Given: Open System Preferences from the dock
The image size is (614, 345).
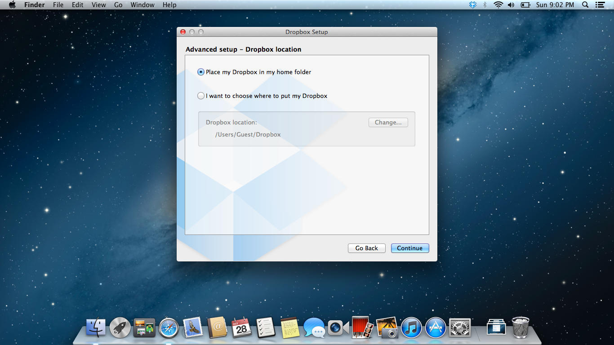Looking at the screenshot, I should point(459,327).
